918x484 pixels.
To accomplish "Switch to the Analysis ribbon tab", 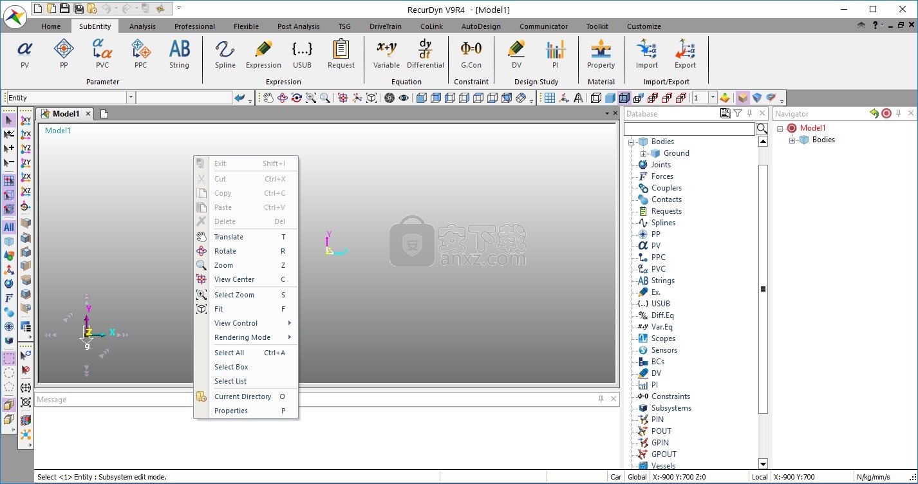I will point(142,26).
